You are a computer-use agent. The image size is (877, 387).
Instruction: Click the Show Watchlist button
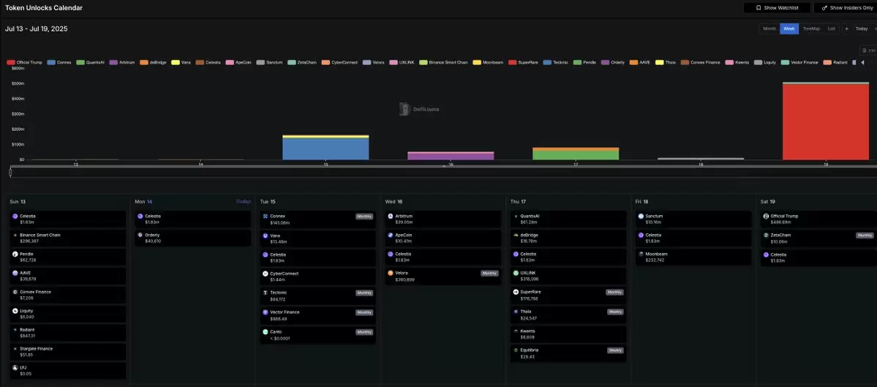click(777, 8)
